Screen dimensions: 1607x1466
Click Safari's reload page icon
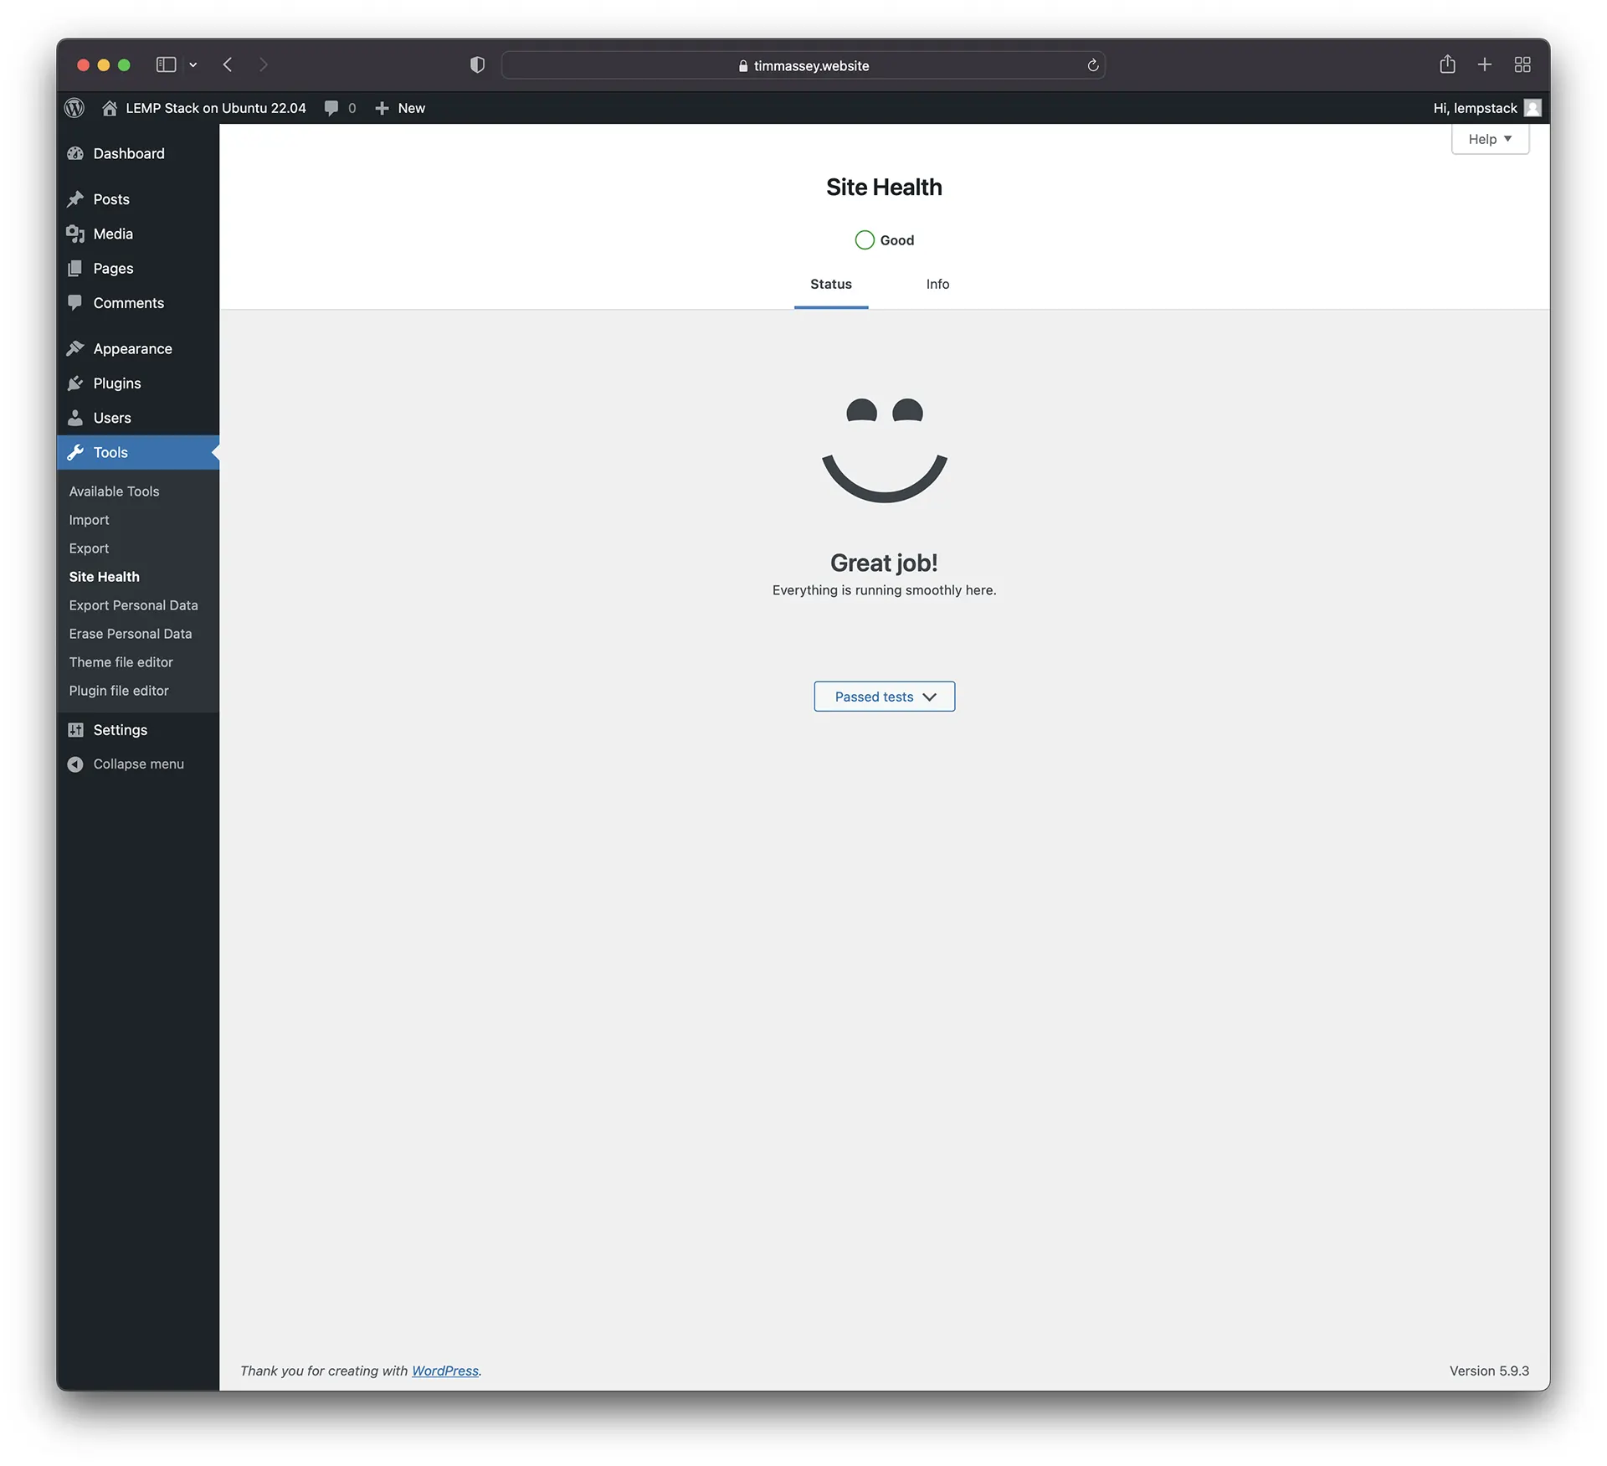point(1092,65)
